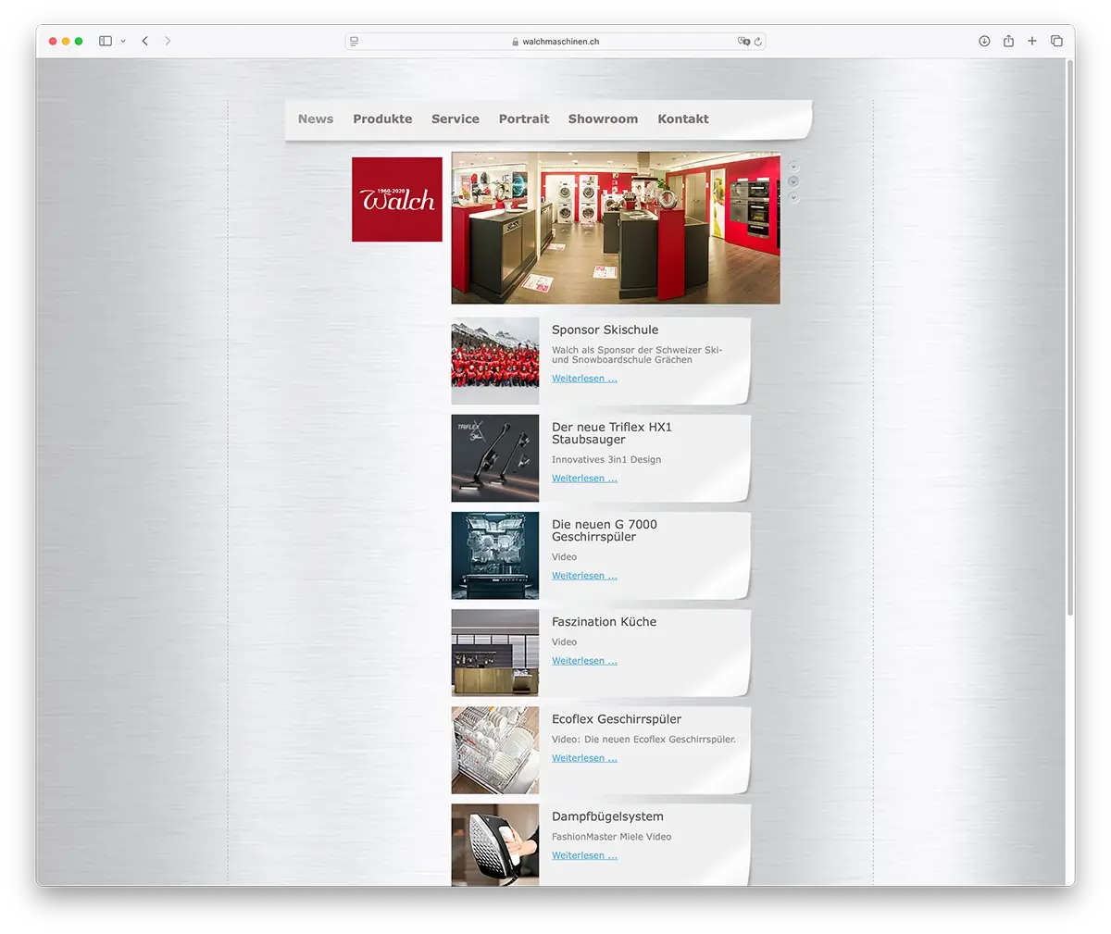Select the second slideshow indicator button

tap(793, 181)
